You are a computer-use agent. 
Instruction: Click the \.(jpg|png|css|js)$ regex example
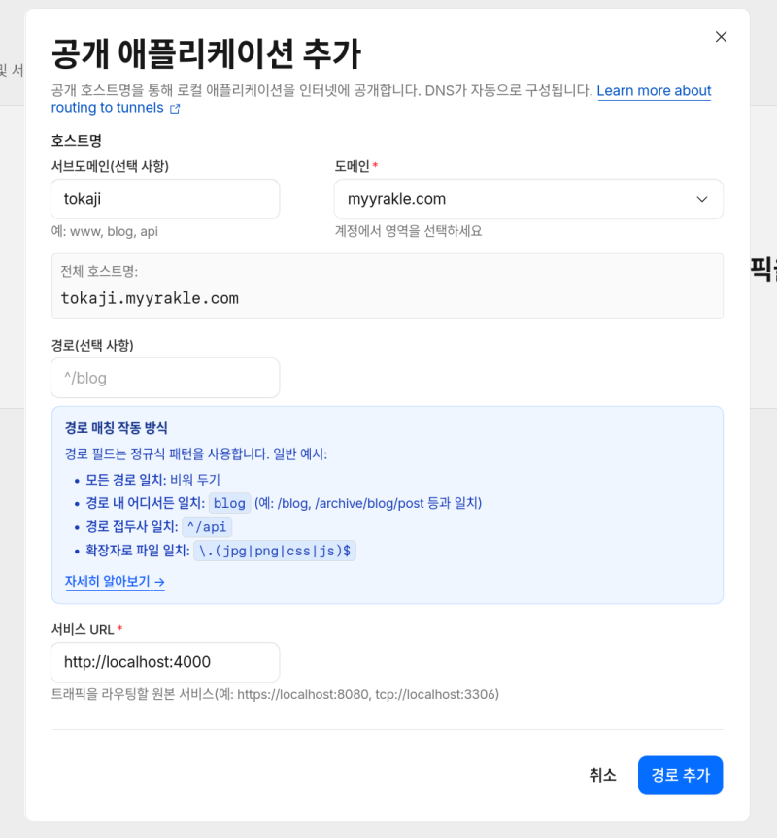[x=276, y=551]
